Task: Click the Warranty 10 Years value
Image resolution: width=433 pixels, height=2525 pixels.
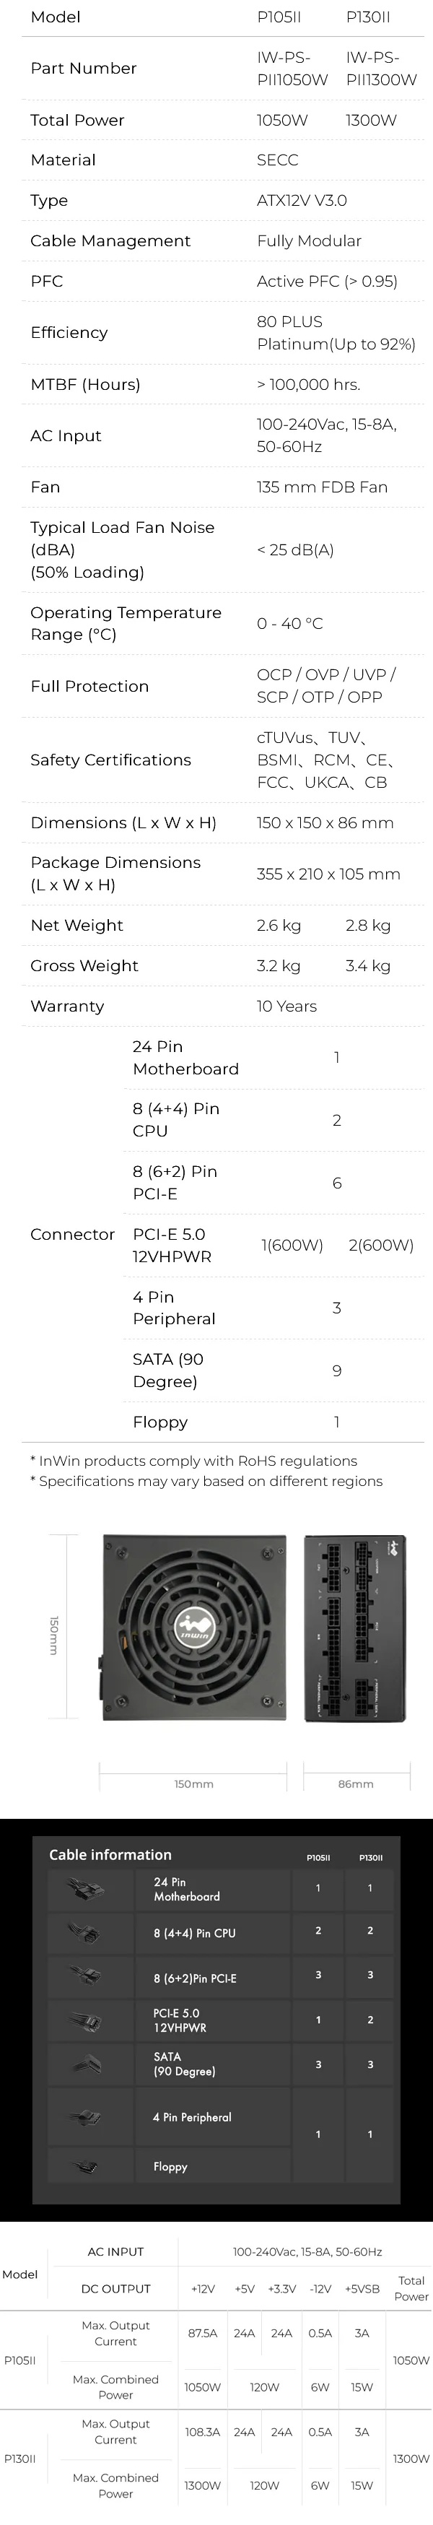Action: [x=286, y=1006]
